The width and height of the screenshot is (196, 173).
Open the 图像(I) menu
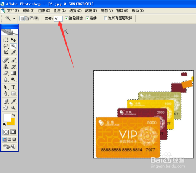pyautogui.click(x=44, y=11)
